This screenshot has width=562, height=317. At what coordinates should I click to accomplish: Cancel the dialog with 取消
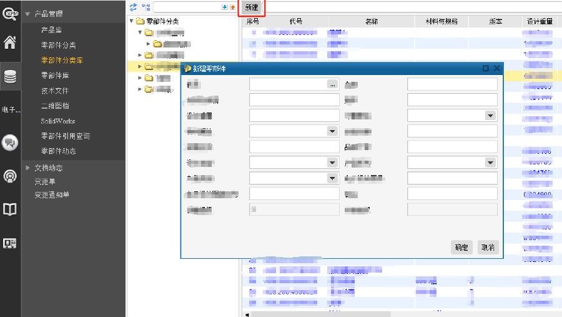pyautogui.click(x=488, y=248)
